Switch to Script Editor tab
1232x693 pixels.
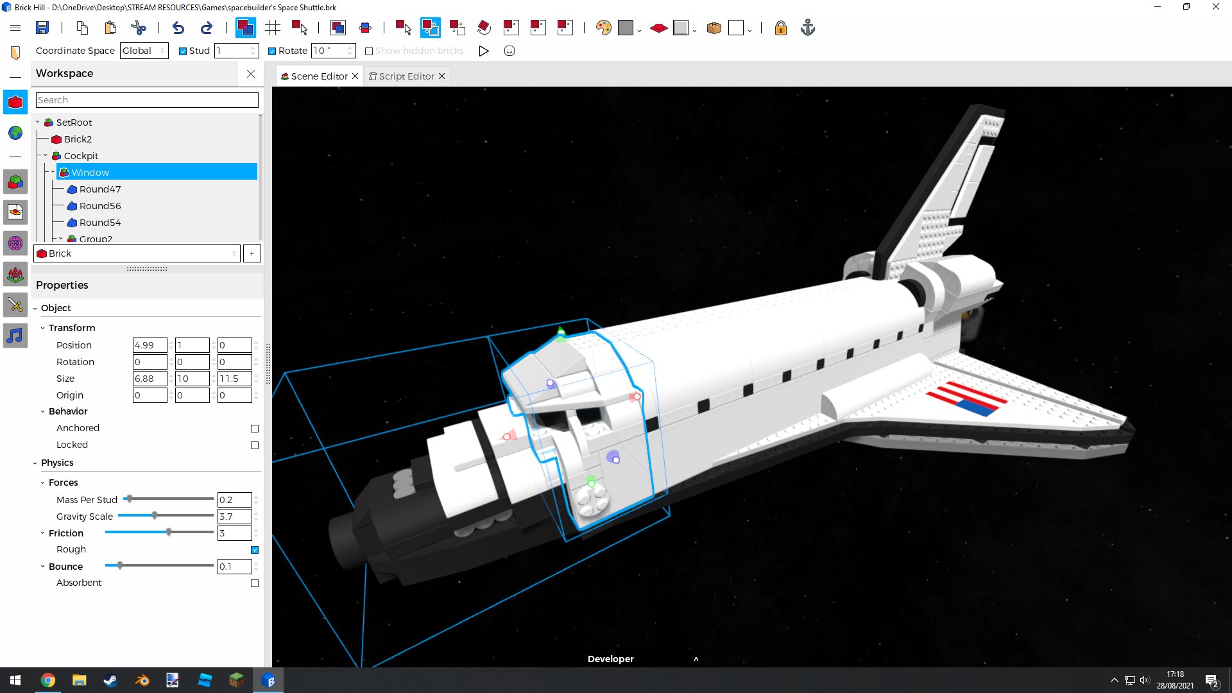[406, 76]
